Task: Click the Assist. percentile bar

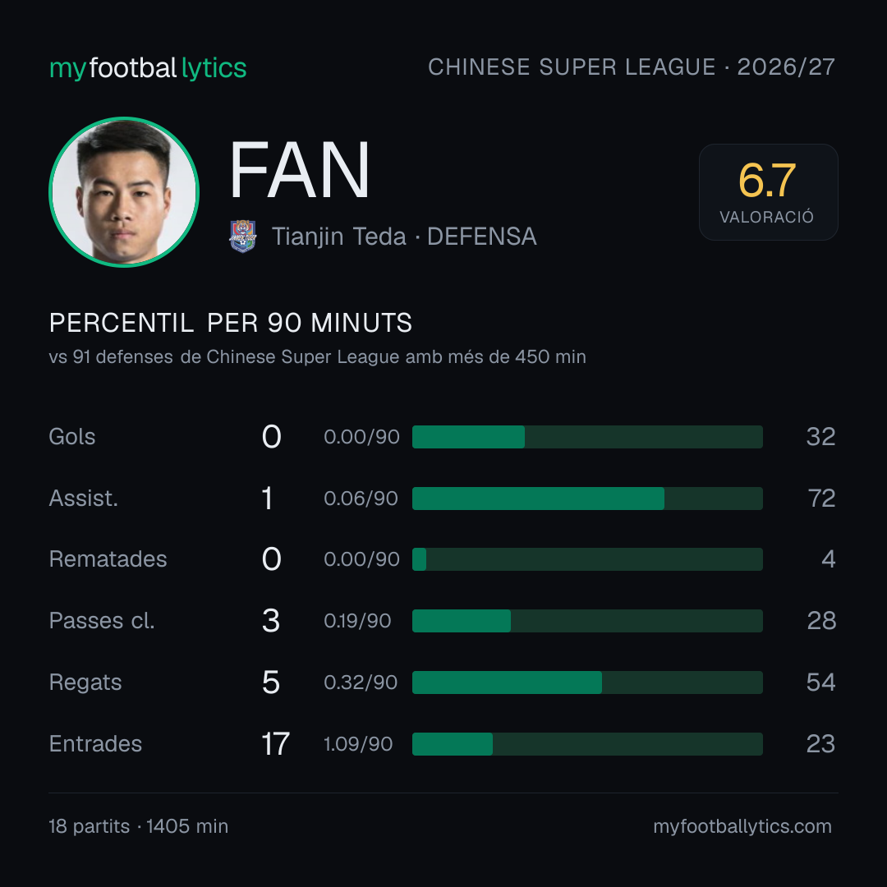Action: [x=587, y=499]
